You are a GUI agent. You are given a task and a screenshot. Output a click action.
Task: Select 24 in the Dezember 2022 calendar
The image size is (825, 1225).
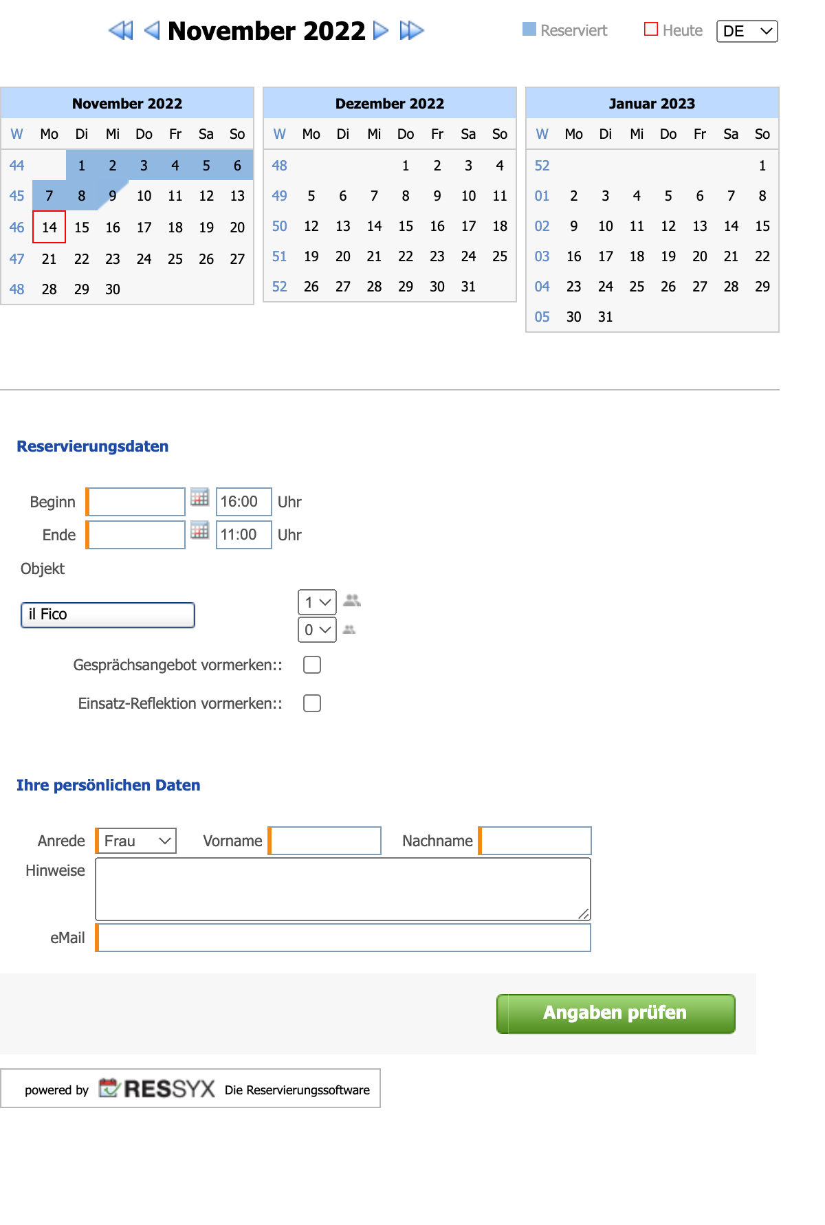click(469, 256)
